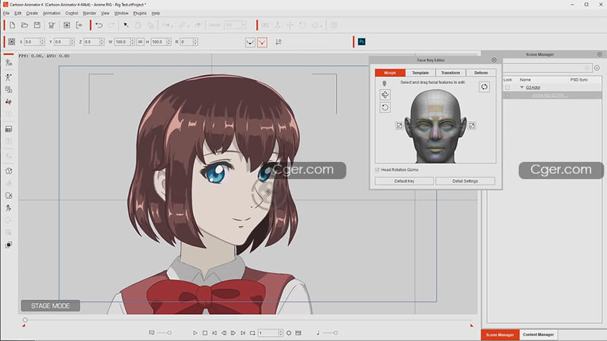The width and height of the screenshot is (607, 341).
Task: Select the arrow pointer tool
Action: click(x=126, y=25)
